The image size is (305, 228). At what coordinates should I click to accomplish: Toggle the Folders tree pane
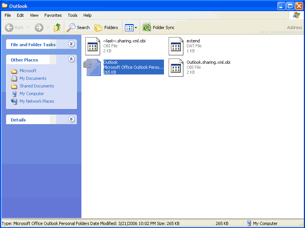106,27
